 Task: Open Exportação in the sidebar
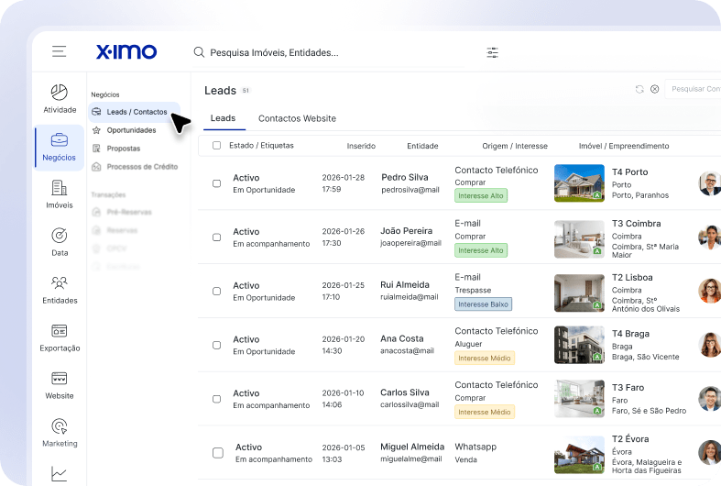[60, 337]
